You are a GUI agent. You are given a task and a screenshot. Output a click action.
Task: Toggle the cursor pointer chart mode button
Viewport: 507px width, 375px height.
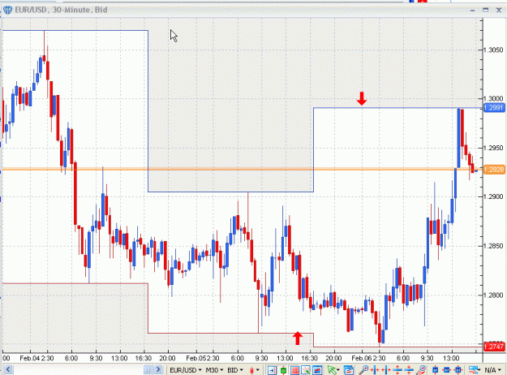(306, 370)
